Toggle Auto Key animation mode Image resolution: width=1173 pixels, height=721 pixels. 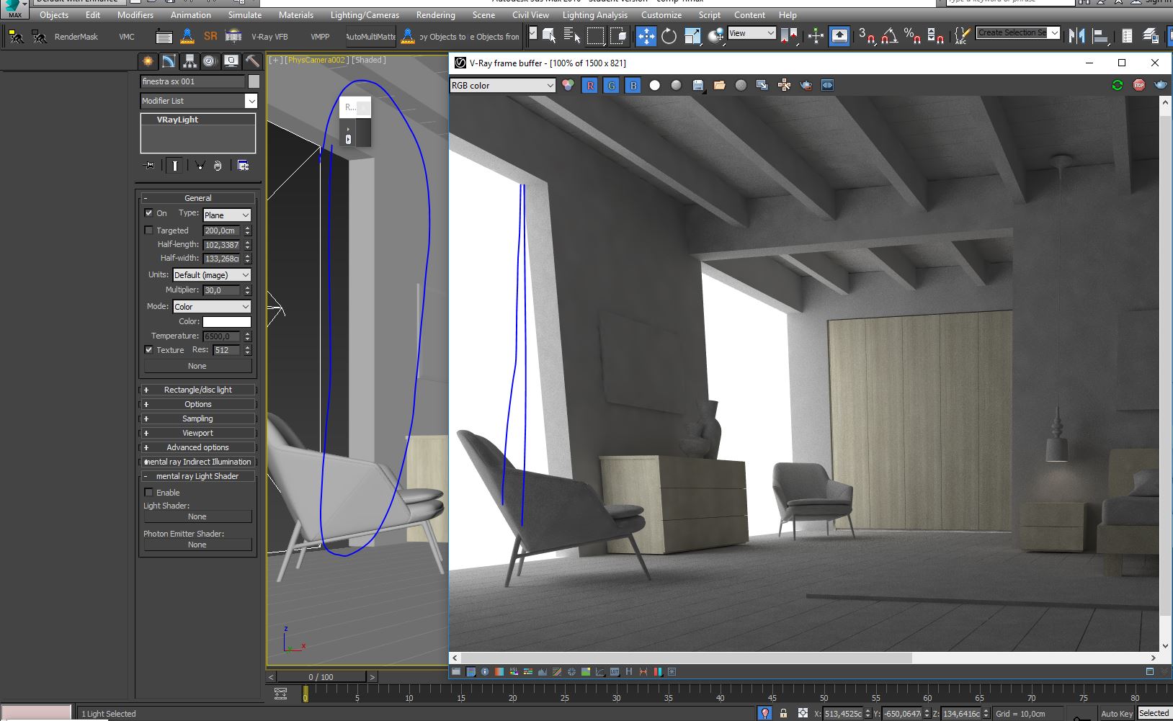[1116, 713]
